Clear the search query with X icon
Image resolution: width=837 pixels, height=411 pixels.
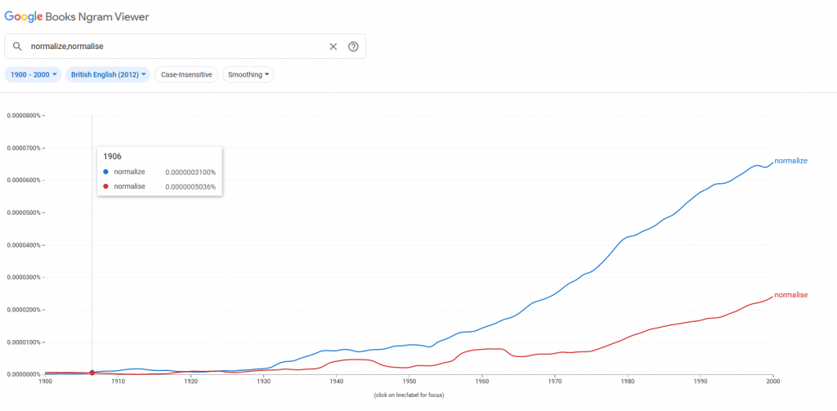click(x=333, y=47)
